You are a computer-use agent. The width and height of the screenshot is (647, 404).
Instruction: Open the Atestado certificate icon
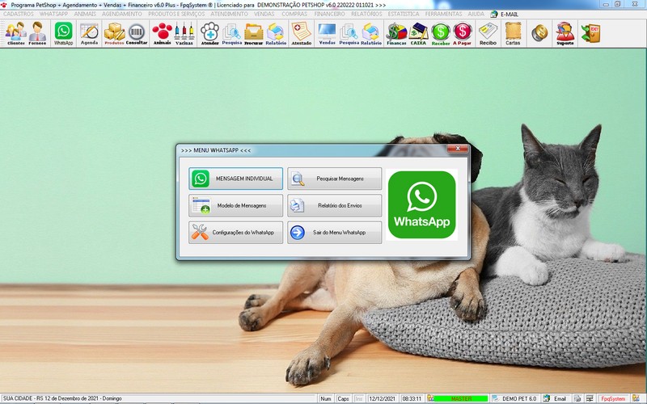[301, 33]
